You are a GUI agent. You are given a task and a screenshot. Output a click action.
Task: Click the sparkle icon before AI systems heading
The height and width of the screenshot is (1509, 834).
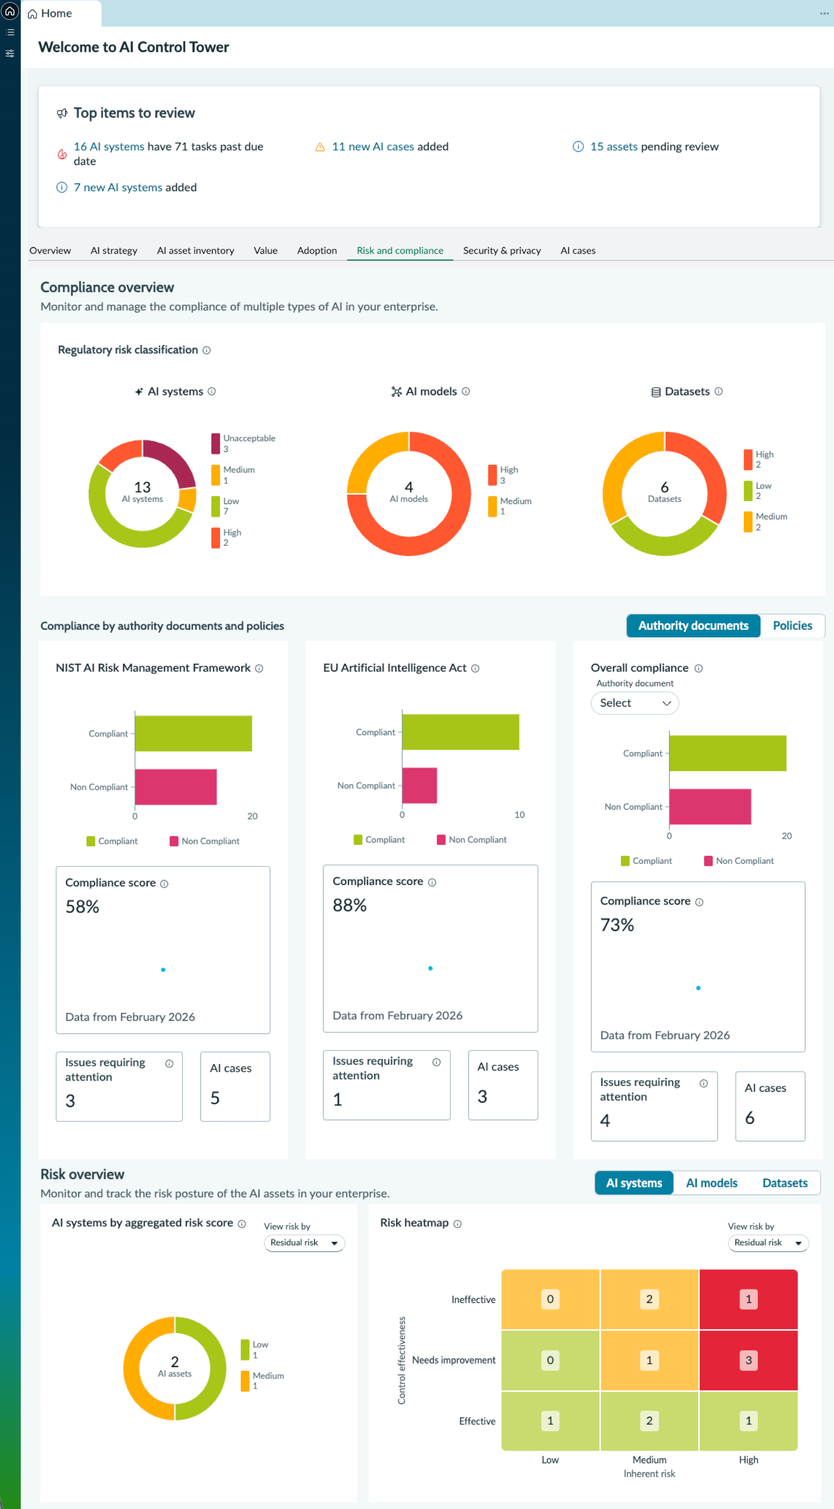tap(139, 391)
